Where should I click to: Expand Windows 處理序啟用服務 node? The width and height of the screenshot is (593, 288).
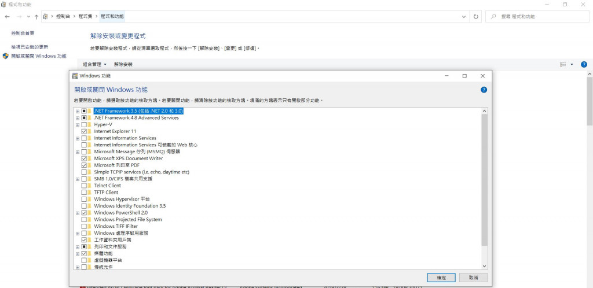pos(78,233)
